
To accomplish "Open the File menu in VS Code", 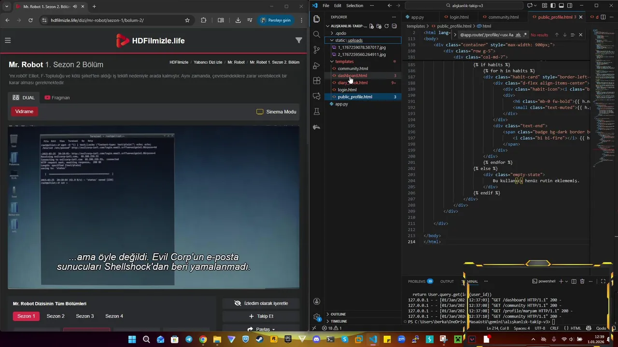I will click(326, 6).
